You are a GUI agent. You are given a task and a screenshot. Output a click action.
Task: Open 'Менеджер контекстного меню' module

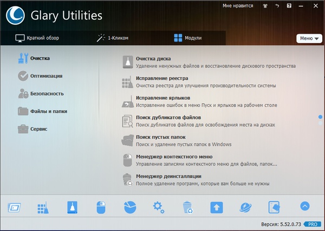174,157
